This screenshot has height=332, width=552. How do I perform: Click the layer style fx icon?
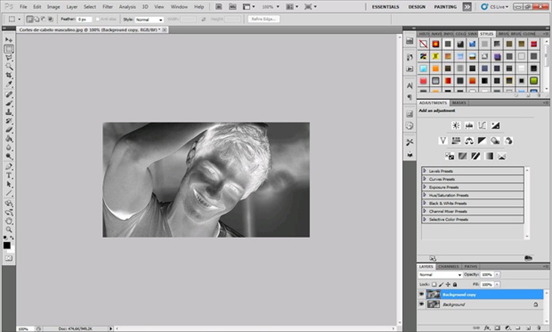[x=487, y=328]
